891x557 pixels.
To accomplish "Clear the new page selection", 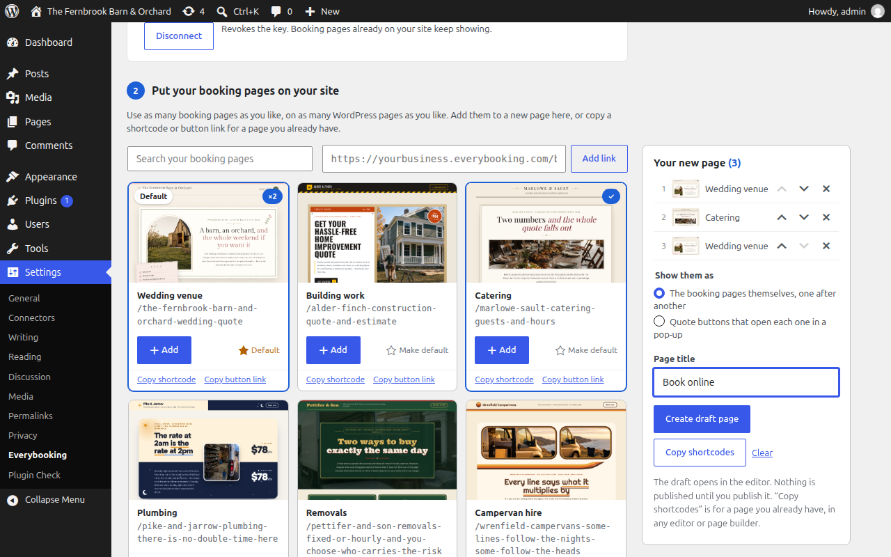I will 762,453.
